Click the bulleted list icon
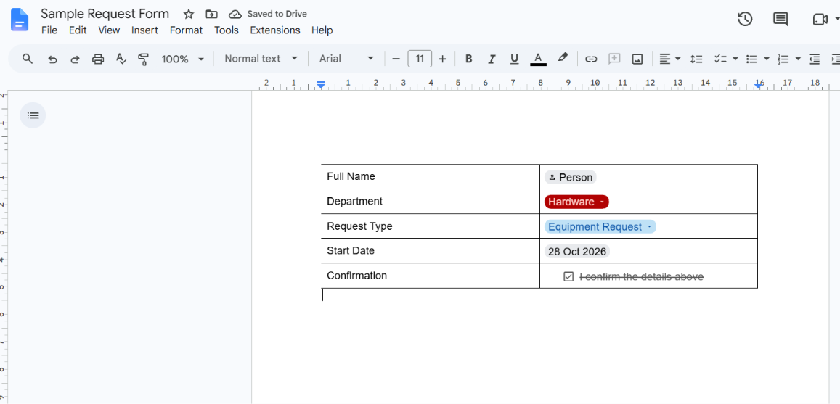Viewport: 840px width, 404px height. coord(751,59)
